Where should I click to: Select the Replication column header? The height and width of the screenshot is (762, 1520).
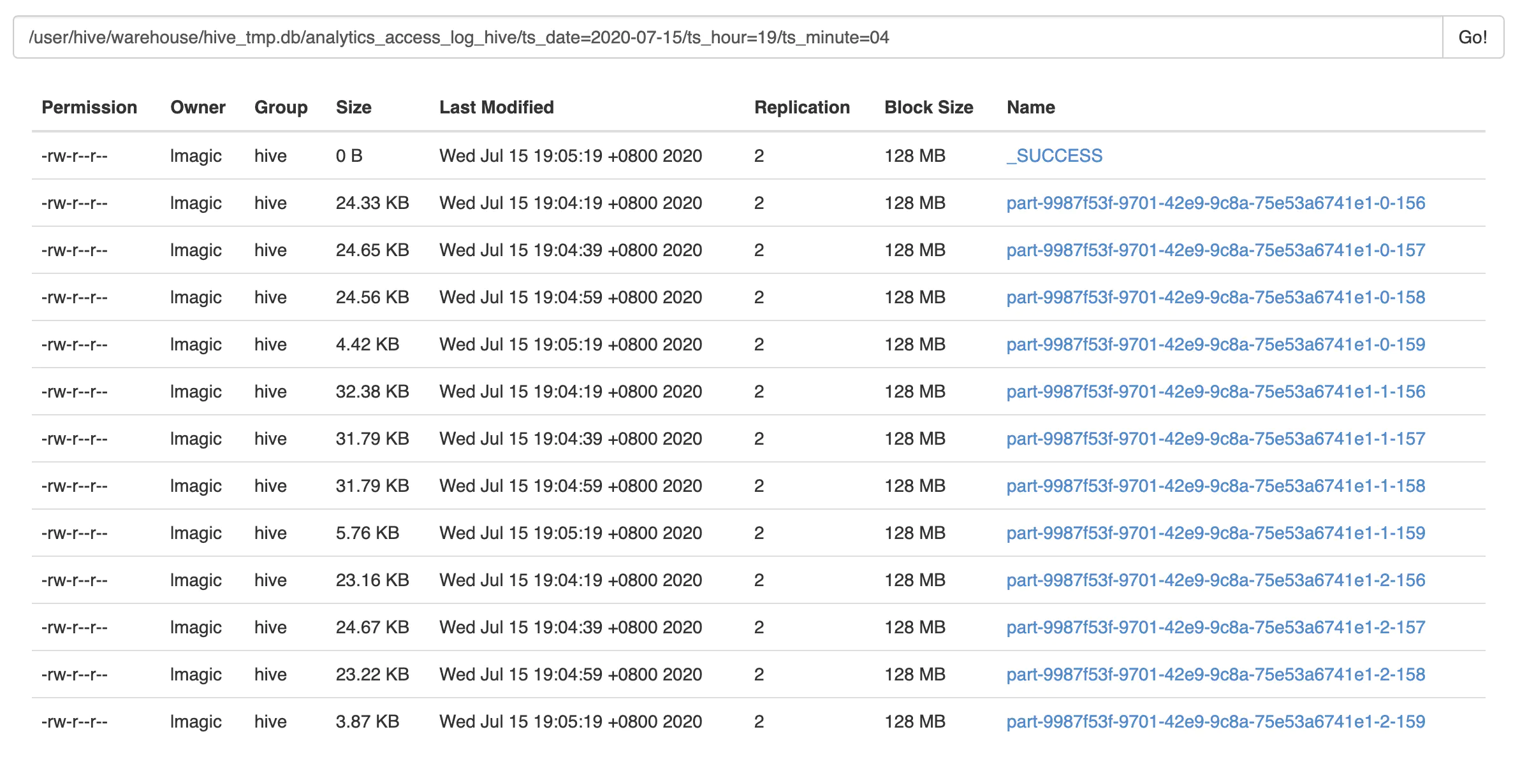coord(802,107)
